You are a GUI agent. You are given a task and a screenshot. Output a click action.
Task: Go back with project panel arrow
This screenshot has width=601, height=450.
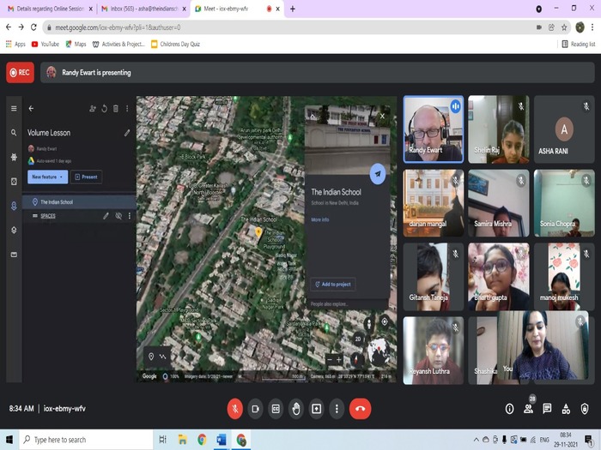point(31,109)
